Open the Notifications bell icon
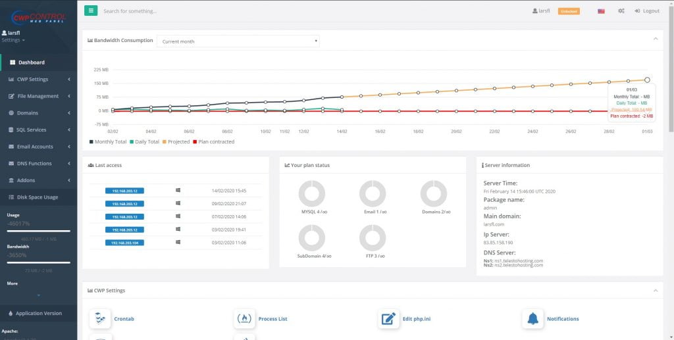The image size is (674, 340). 533,319
